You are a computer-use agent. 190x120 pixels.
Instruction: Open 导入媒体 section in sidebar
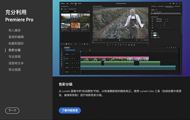point(14,30)
